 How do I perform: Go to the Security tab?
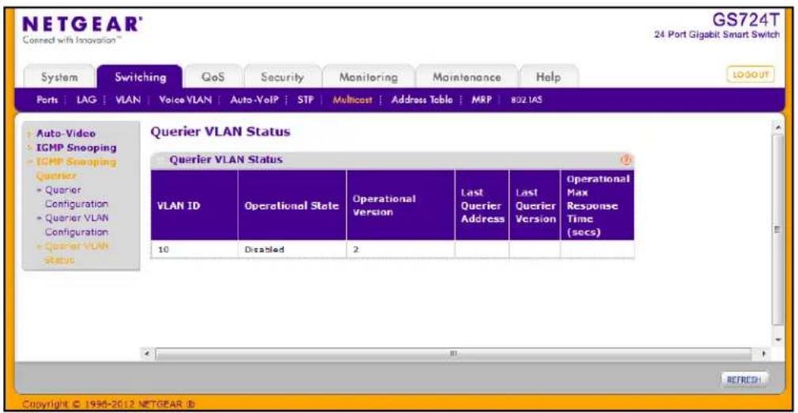282,77
